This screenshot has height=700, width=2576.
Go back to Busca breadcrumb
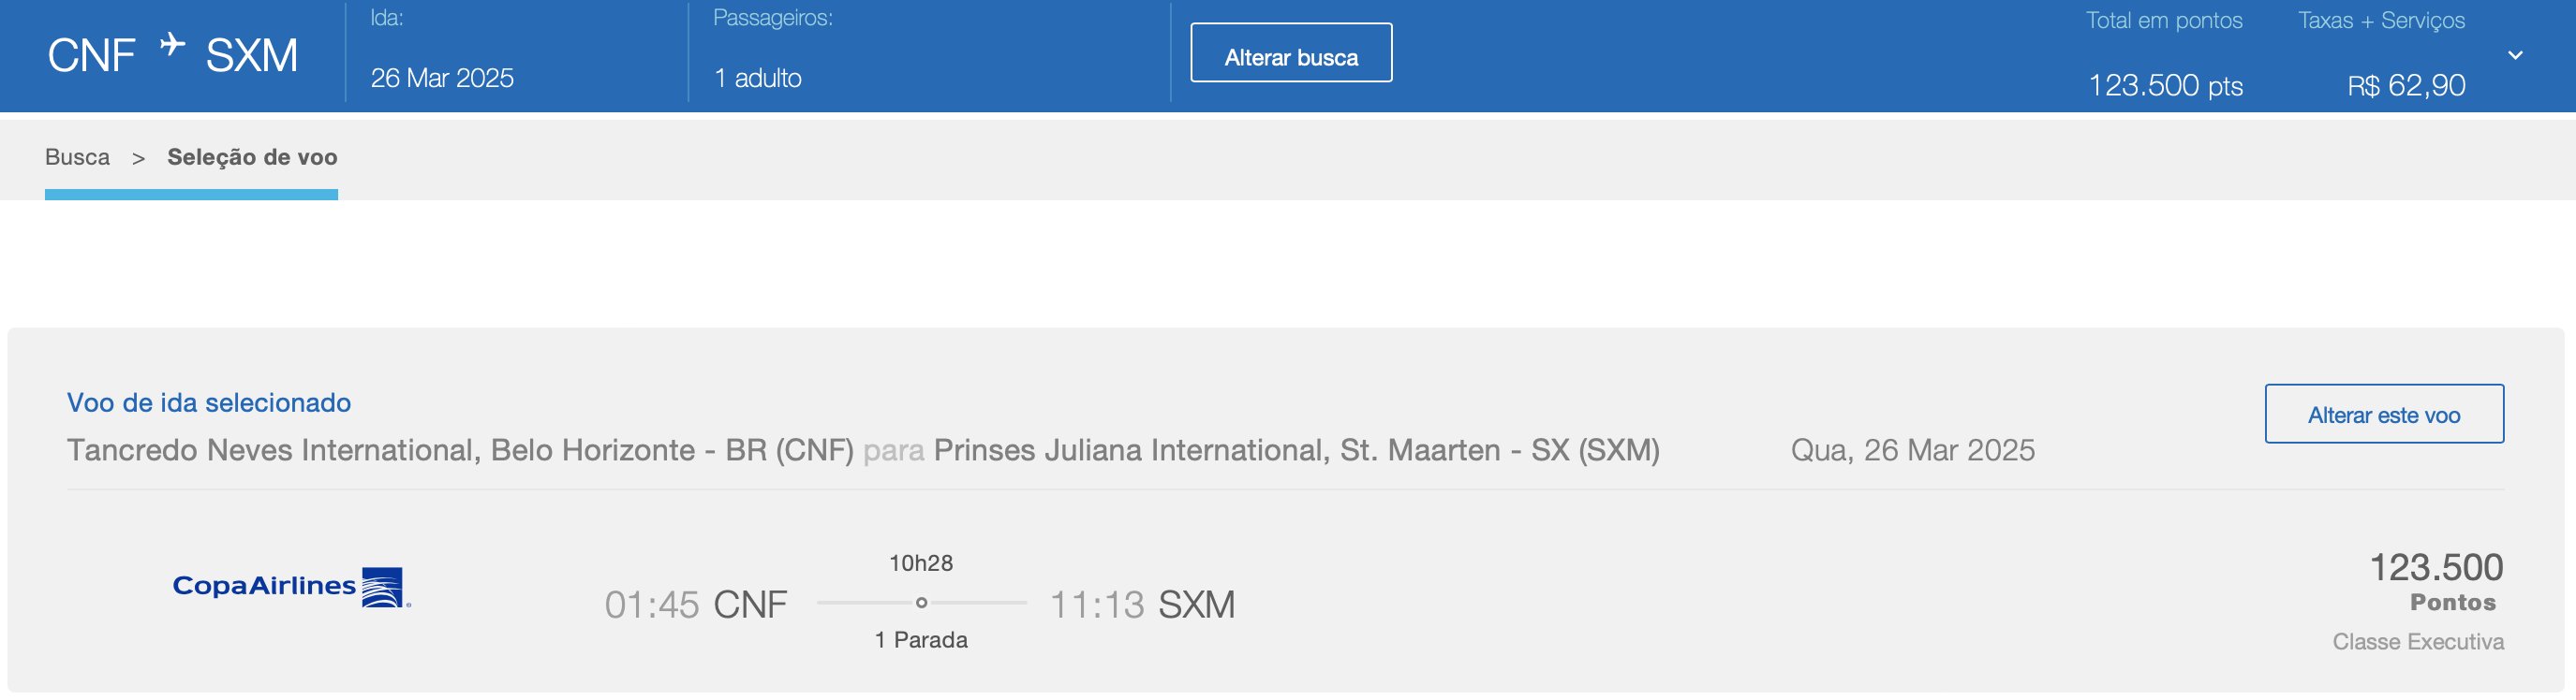coord(77,158)
